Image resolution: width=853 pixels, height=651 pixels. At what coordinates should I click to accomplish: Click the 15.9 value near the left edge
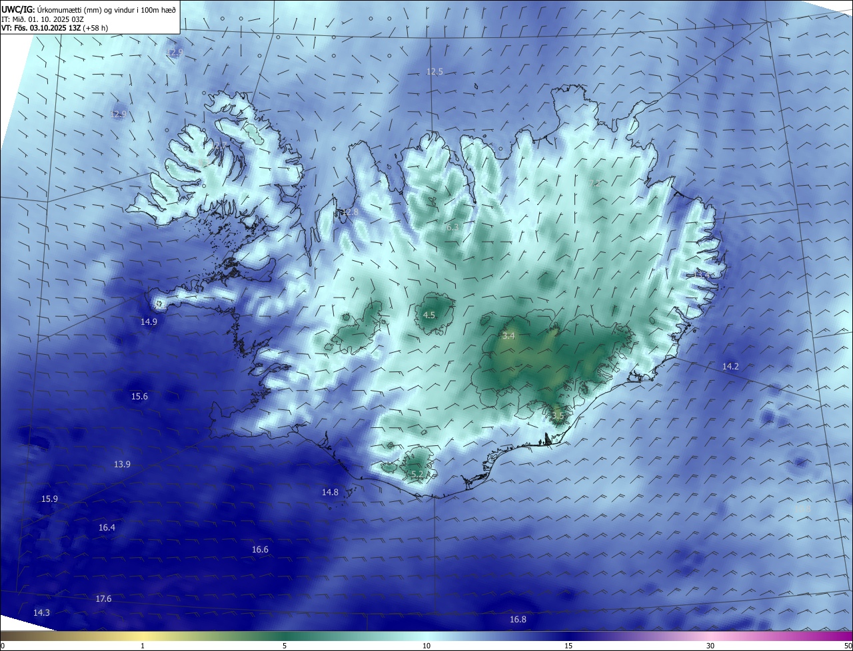[x=50, y=499]
